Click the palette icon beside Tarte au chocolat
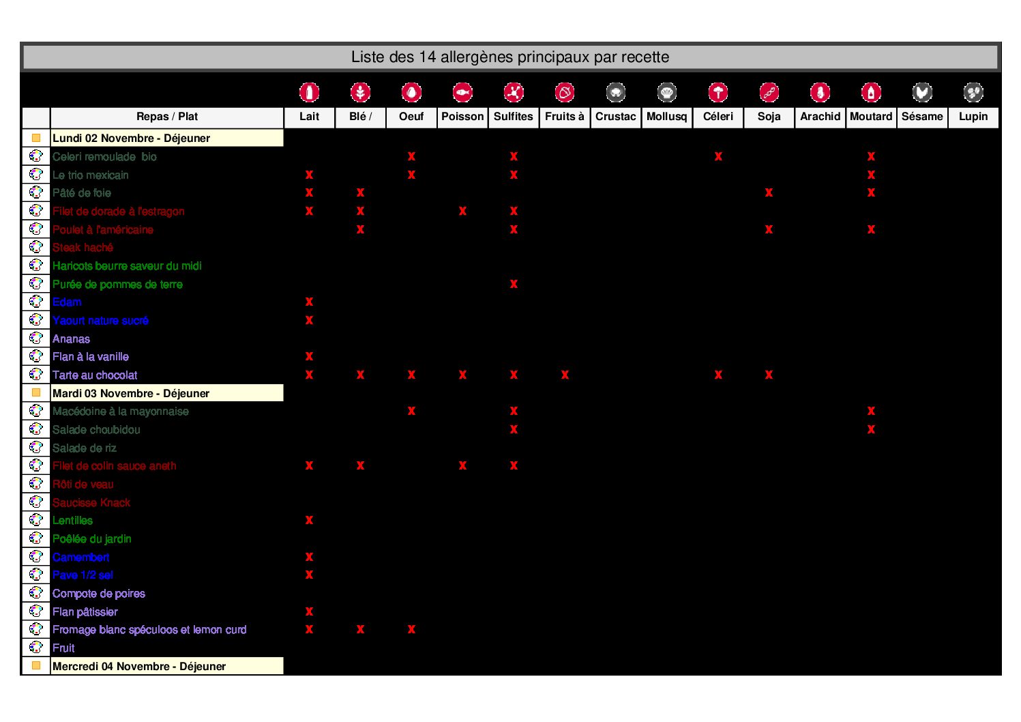The image size is (1021, 722). pos(36,375)
